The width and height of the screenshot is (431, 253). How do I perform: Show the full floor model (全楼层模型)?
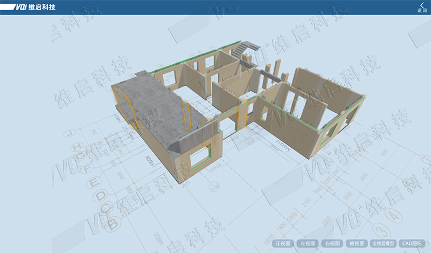pyautogui.click(x=384, y=244)
